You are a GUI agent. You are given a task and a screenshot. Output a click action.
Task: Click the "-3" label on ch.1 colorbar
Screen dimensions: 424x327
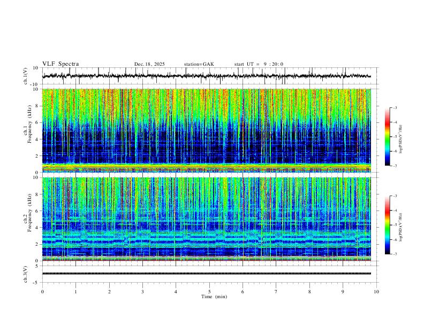[395, 107]
